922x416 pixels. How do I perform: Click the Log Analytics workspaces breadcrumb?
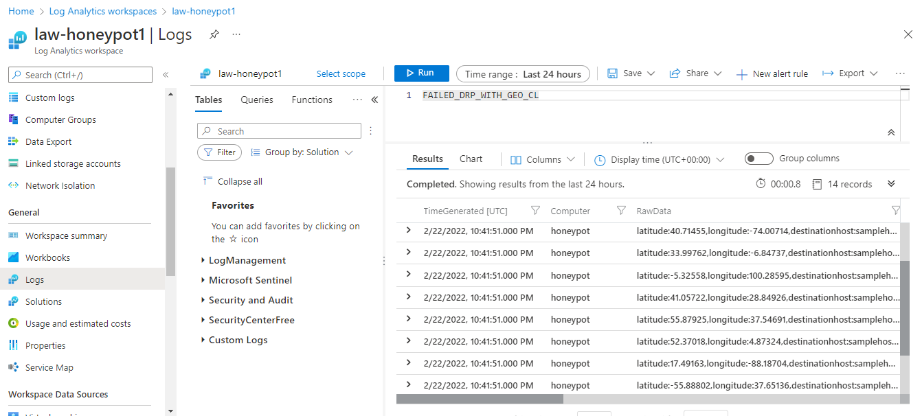click(103, 12)
